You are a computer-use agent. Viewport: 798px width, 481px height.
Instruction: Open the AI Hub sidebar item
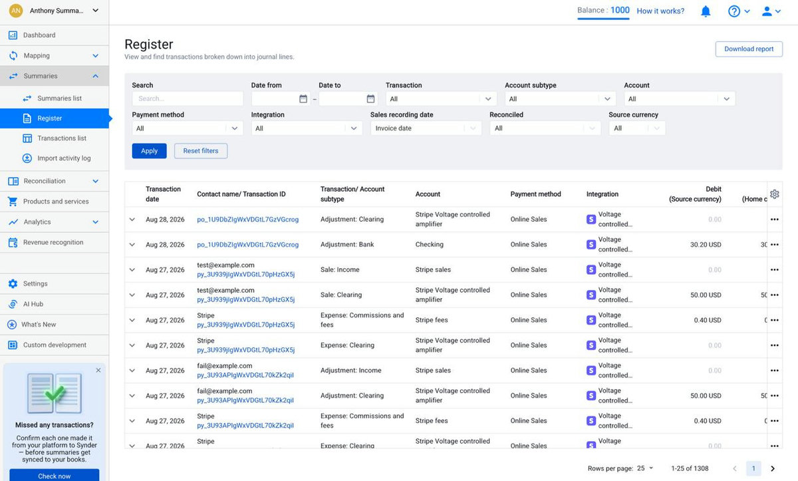(55, 304)
